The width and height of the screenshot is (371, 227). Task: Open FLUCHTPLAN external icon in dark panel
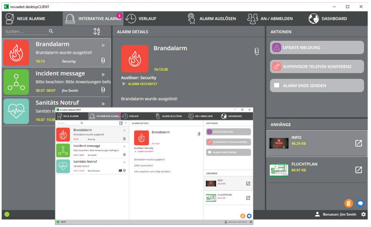point(358,170)
